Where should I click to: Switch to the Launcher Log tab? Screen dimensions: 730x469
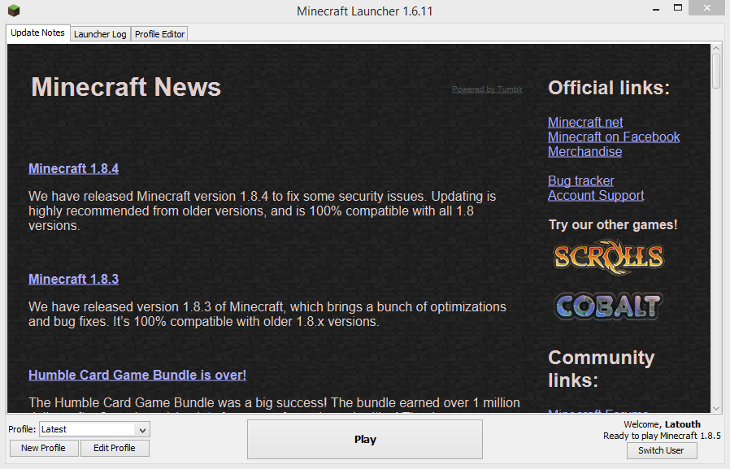[100, 34]
